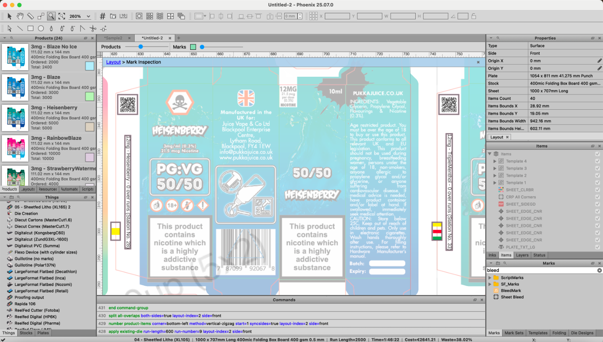The image size is (603, 342).
Task: Select the Hand pan tool
Action: [20, 16]
